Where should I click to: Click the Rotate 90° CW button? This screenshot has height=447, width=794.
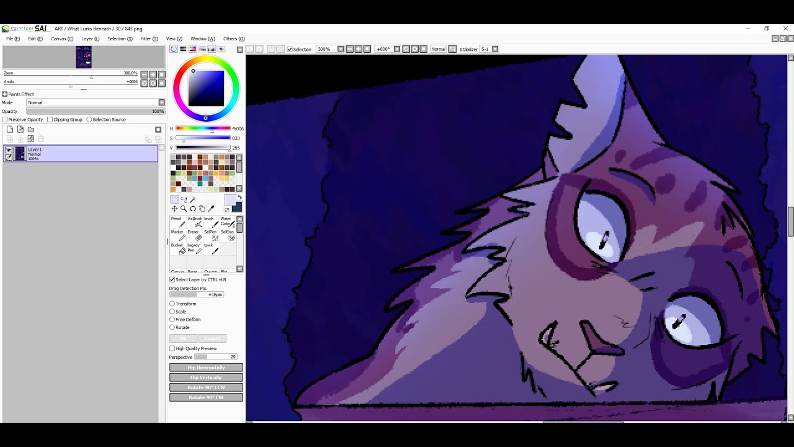tap(206, 397)
